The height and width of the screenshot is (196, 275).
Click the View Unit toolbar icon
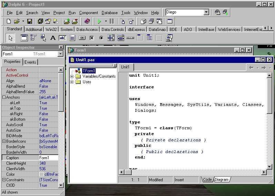click(143, 21)
